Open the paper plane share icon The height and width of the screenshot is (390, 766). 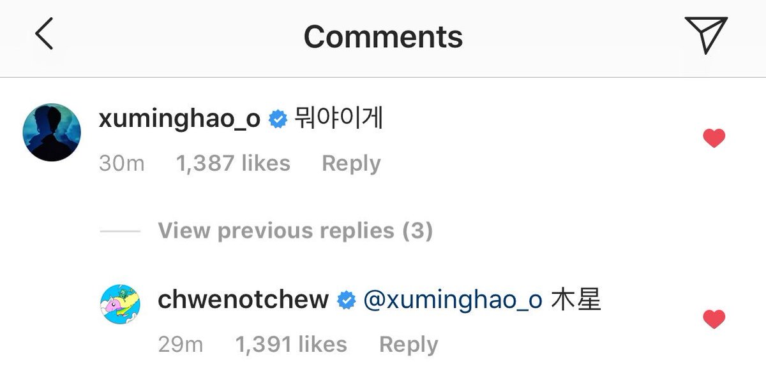706,34
